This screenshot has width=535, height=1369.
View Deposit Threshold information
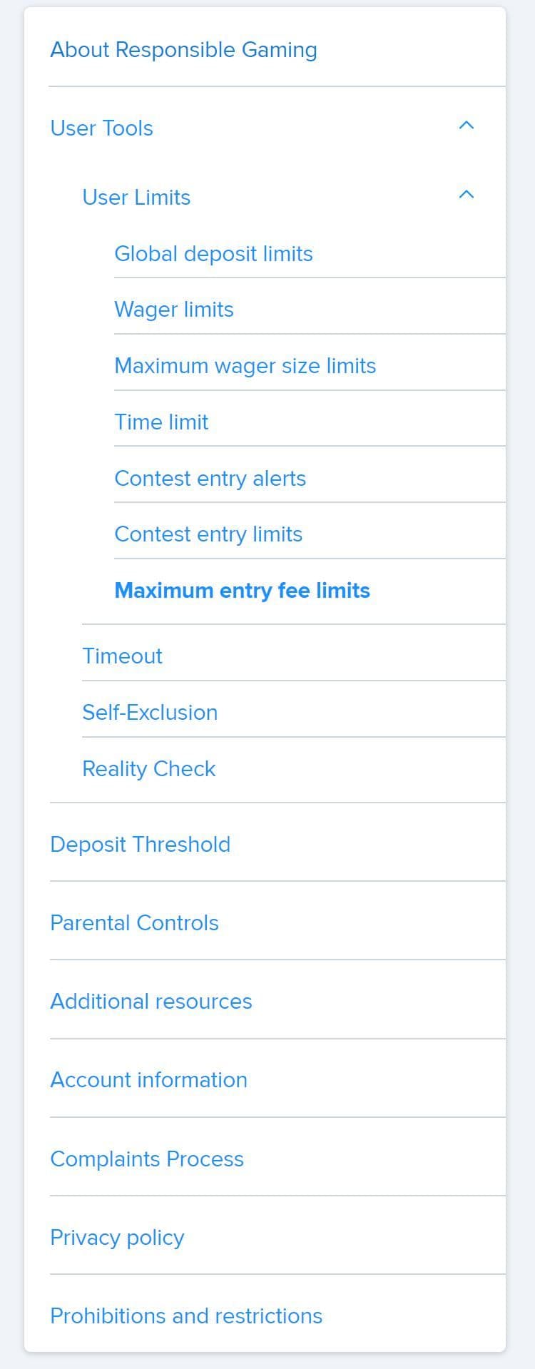140,844
